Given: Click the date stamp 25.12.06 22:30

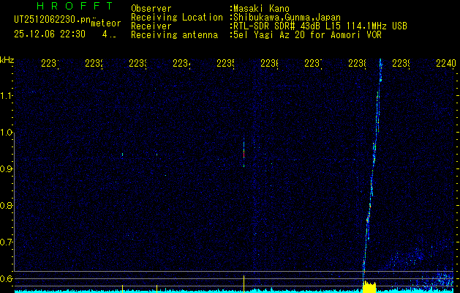Looking at the screenshot, I should (50, 34).
